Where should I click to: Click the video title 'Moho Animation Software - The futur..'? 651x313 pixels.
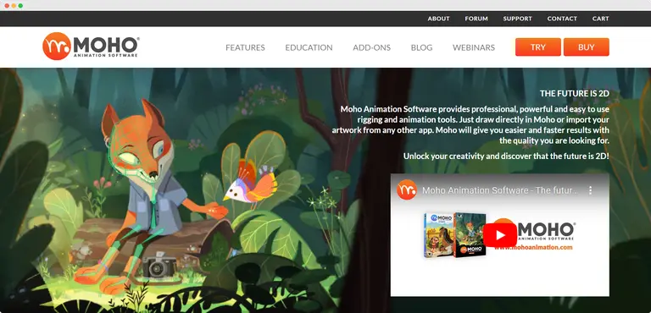click(500, 190)
